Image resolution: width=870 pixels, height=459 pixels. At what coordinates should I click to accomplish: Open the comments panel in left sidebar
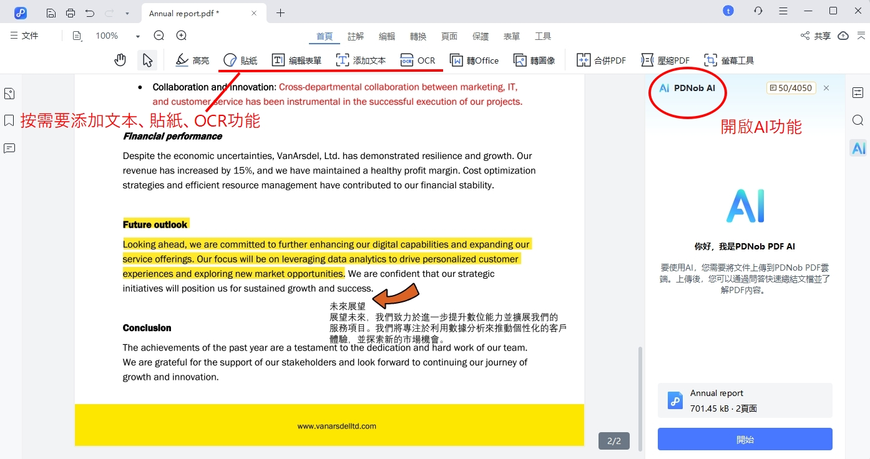[x=9, y=148]
